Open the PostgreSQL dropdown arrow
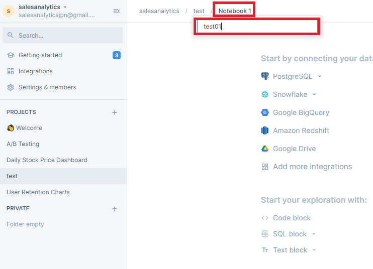The image size is (373, 269). point(320,77)
